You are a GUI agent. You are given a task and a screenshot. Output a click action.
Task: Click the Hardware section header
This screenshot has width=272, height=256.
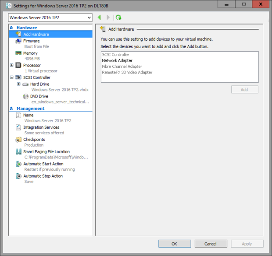pos(27,28)
